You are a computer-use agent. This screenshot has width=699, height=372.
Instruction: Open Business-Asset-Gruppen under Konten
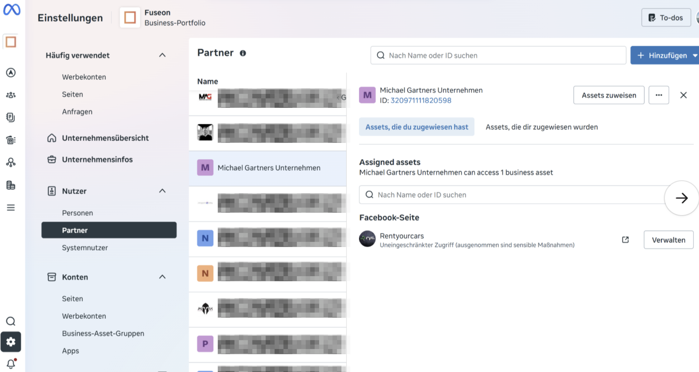(103, 333)
